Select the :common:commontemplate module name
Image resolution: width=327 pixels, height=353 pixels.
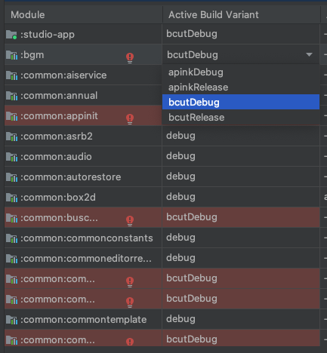83,320
